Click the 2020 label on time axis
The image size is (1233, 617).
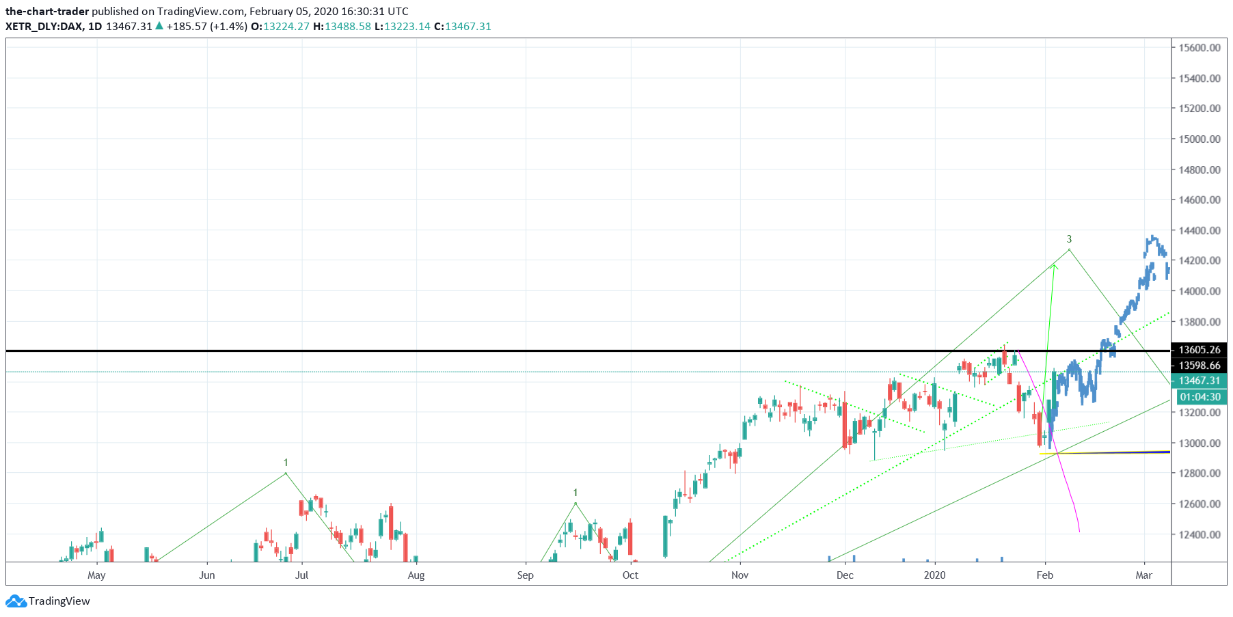935,575
